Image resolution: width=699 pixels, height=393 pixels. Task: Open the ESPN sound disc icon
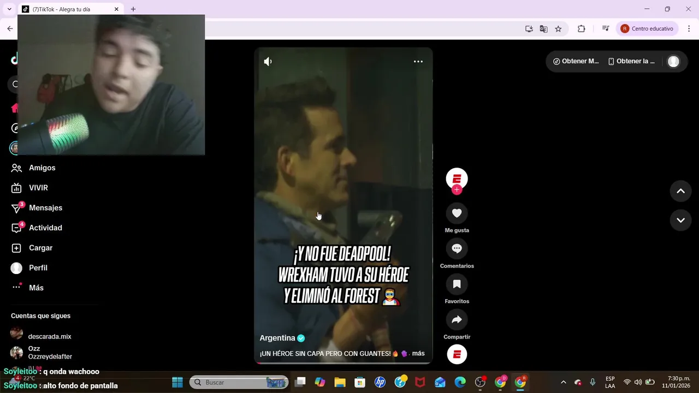tap(457, 354)
